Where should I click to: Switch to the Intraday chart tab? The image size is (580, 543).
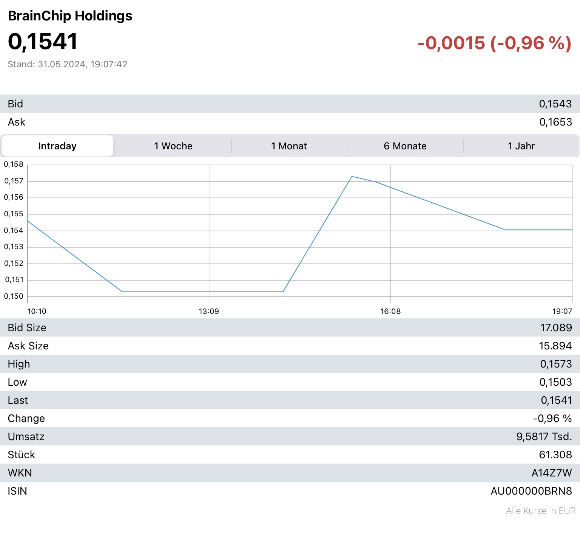point(57,146)
